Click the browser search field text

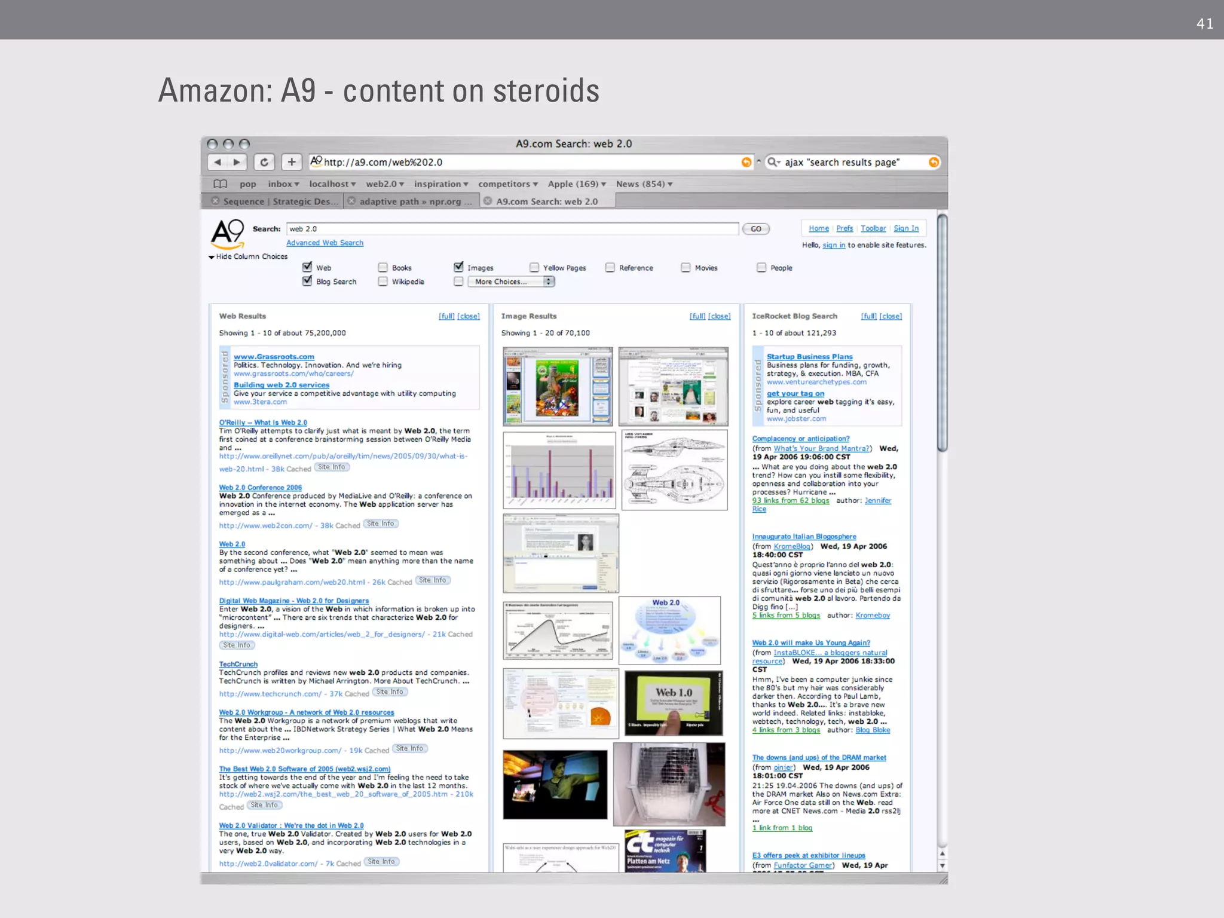click(841, 162)
